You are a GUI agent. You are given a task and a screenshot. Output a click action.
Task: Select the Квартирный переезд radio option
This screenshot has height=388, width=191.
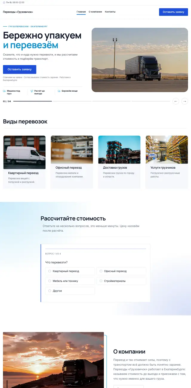pos(70,271)
